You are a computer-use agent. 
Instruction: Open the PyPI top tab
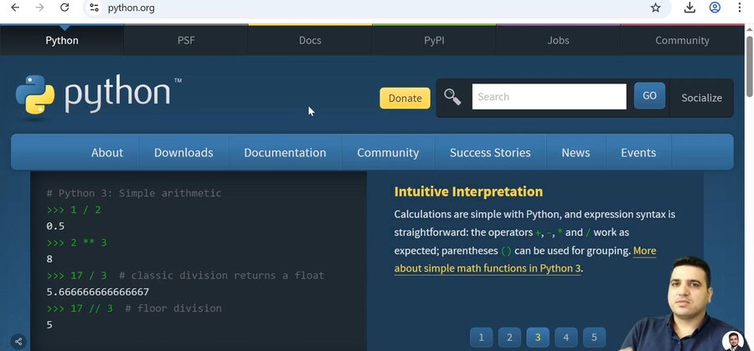(434, 40)
